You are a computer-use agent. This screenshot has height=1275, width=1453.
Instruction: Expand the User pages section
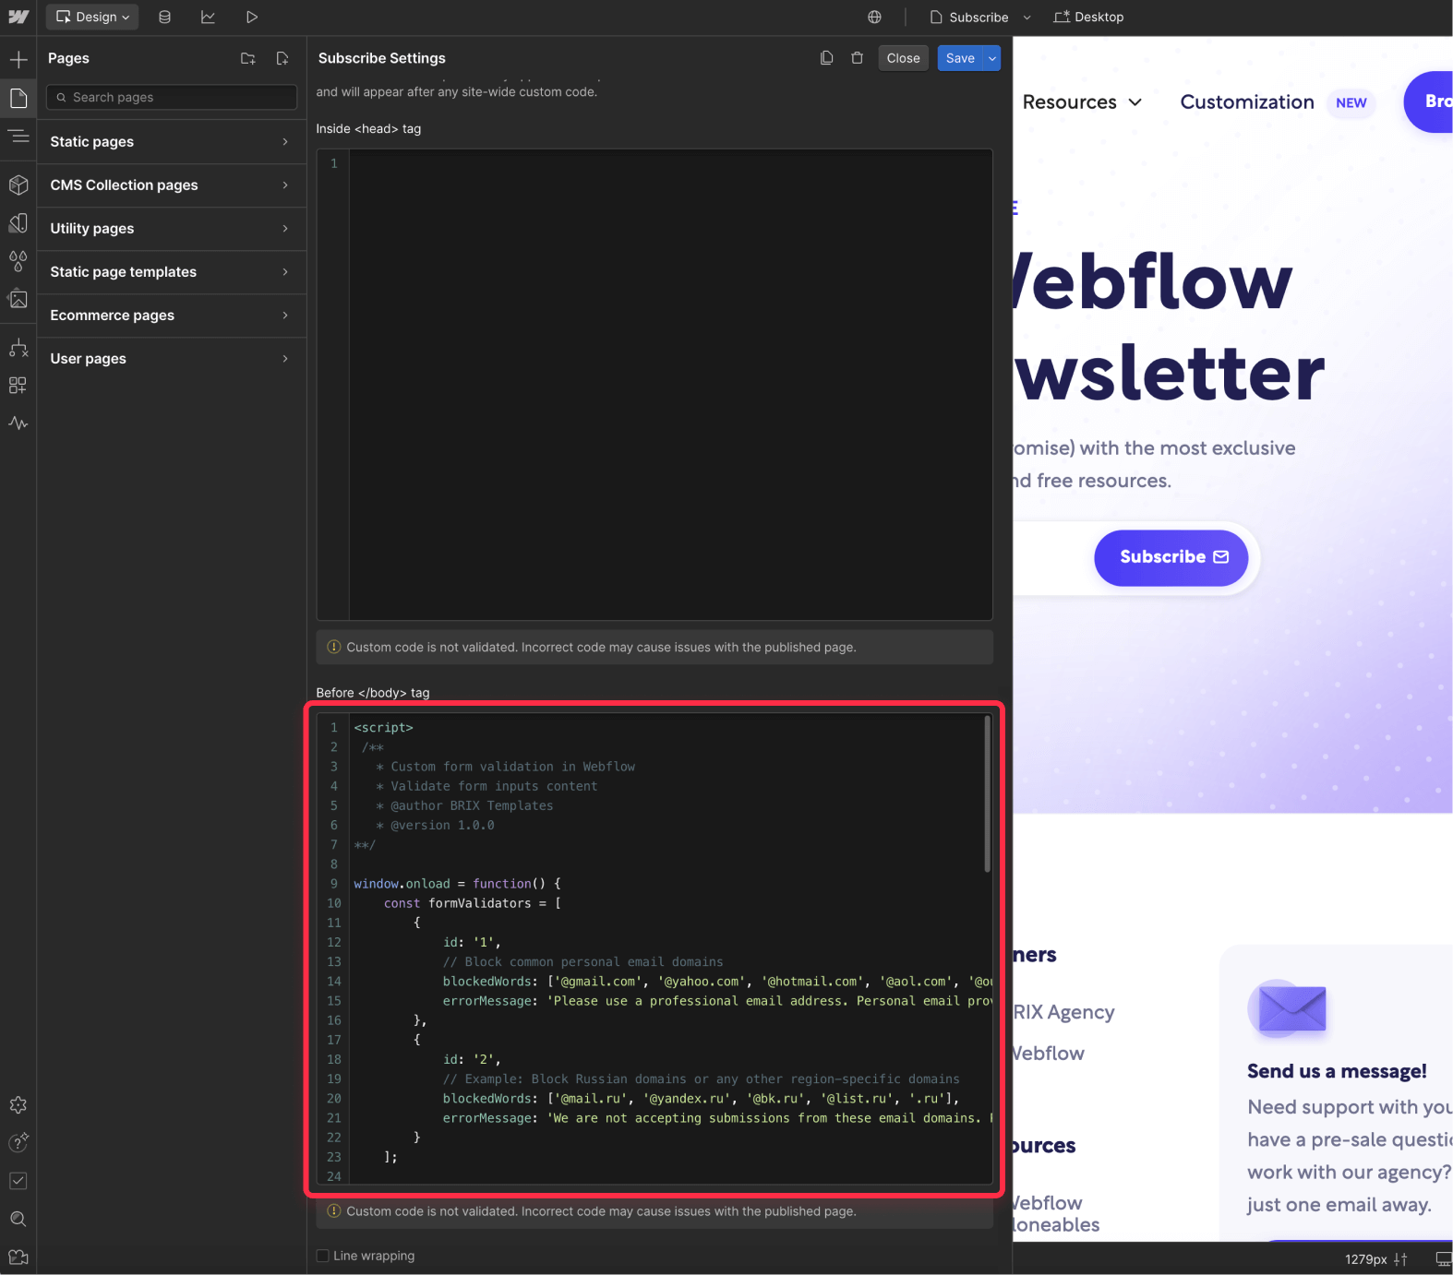[x=172, y=359]
